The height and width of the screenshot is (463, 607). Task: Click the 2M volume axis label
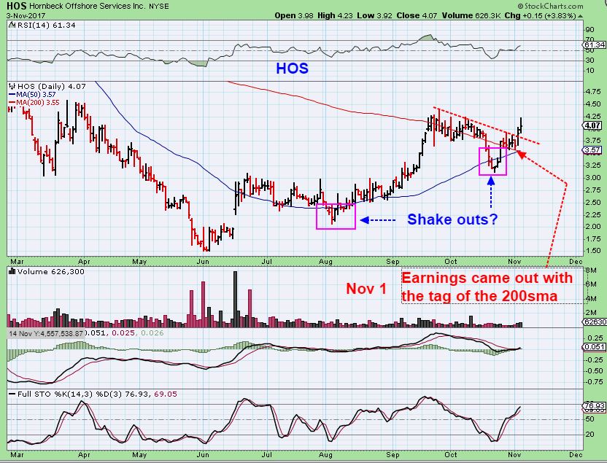(591, 313)
